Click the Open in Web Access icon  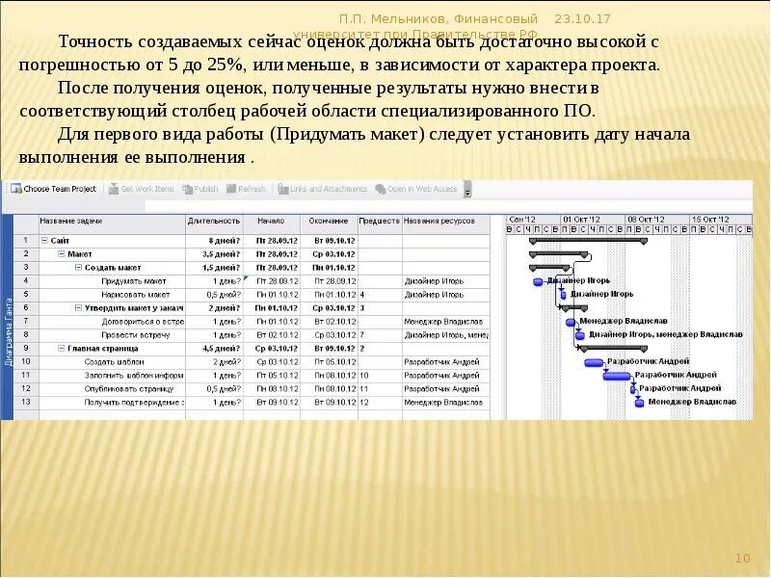(x=380, y=189)
